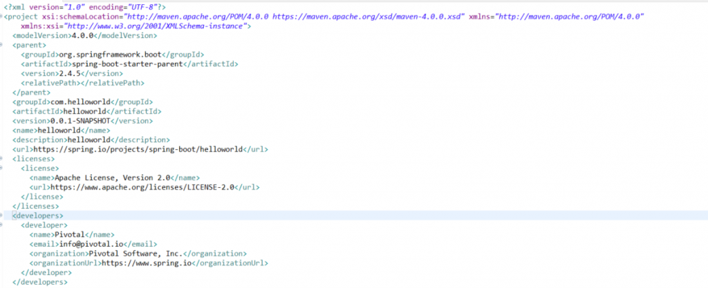This screenshot has width=708, height=288.
Task: Click the opening <developer> tag
Action: (44, 225)
